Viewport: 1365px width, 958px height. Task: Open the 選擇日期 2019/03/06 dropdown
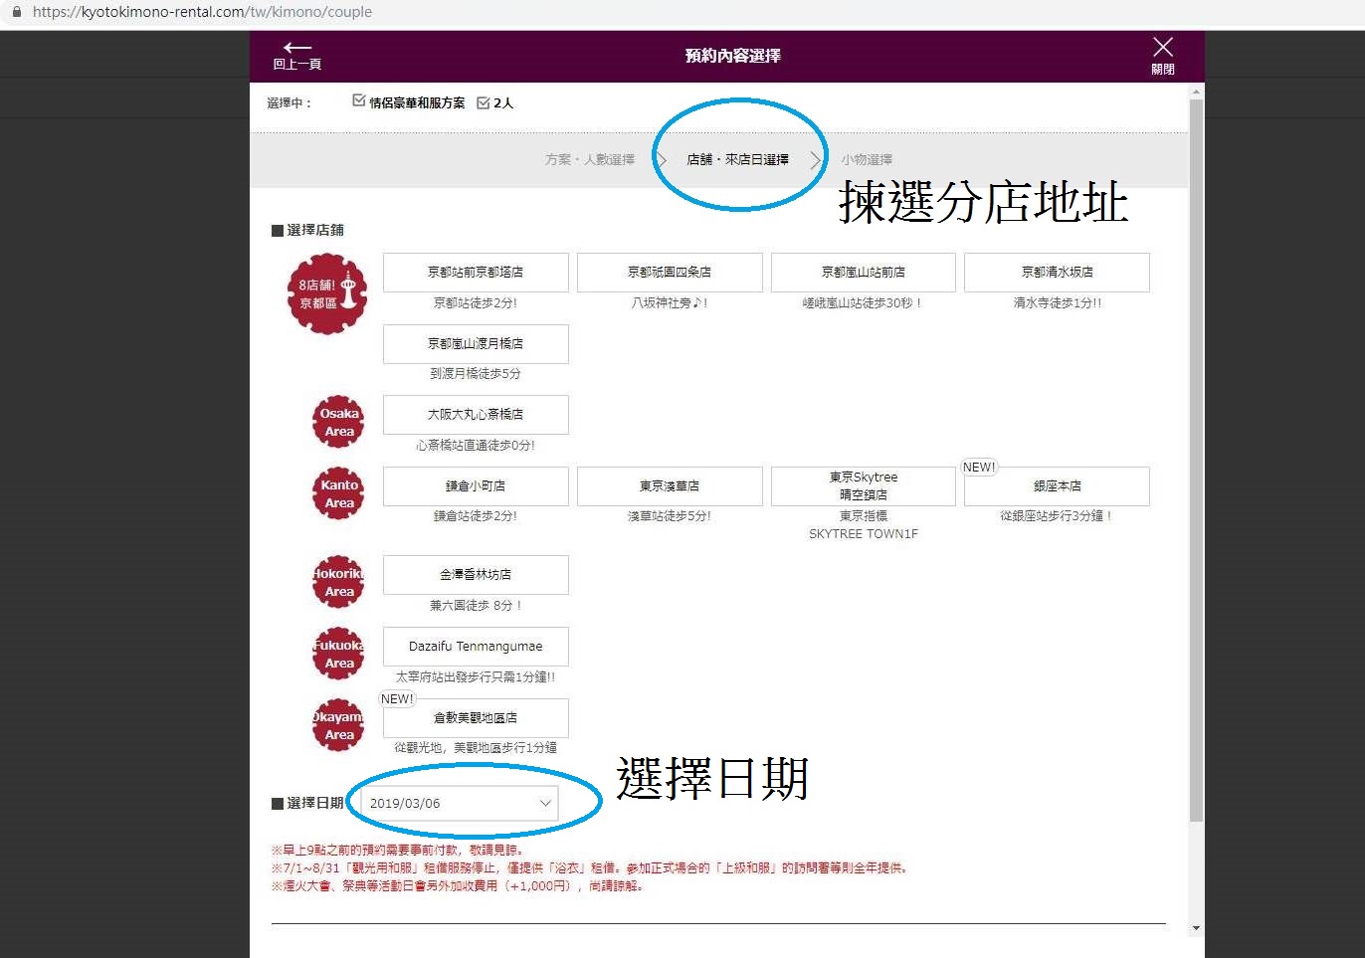tap(459, 803)
